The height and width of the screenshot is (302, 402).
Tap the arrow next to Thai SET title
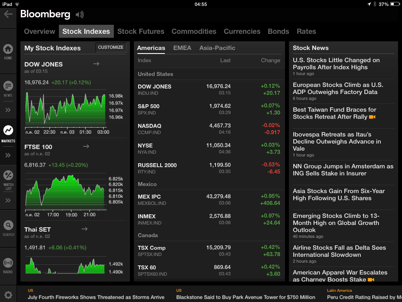coord(85,229)
